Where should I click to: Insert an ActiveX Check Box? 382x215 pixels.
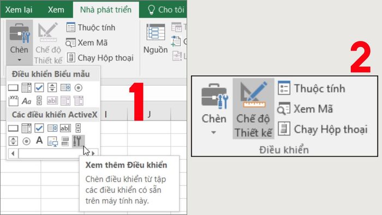(39, 128)
